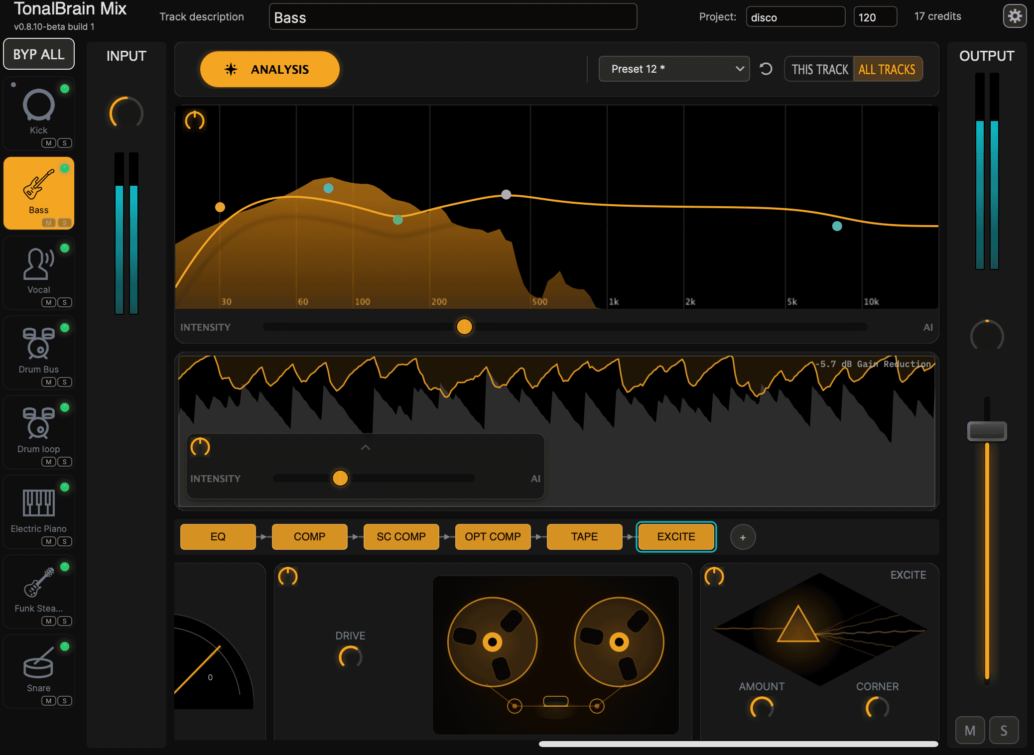
Task: Select the Funk Stea... guitar track icon
Action: point(38,582)
